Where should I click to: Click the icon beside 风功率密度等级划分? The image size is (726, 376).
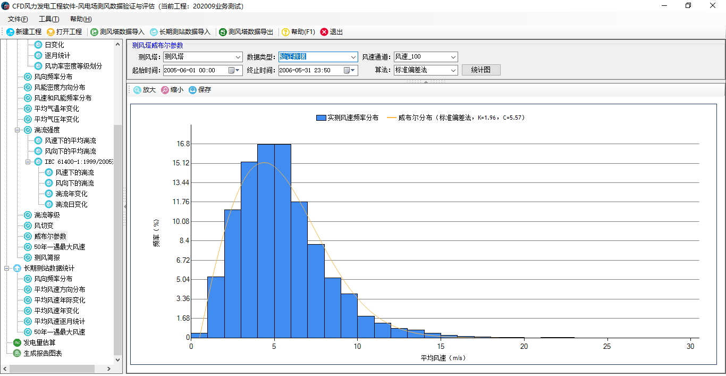pos(38,66)
